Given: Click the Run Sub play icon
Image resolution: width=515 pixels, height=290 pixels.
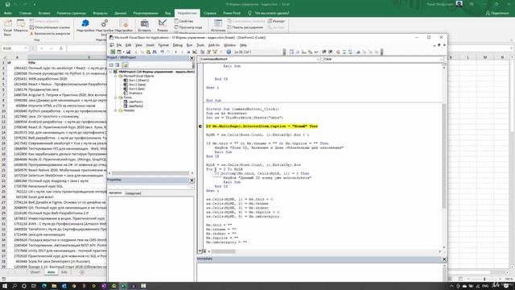Looking at the screenshot, I should pos(176,52).
